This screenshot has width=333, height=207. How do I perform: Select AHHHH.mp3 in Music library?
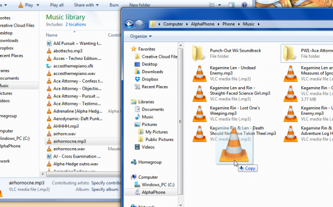pyautogui.click(x=63, y=127)
